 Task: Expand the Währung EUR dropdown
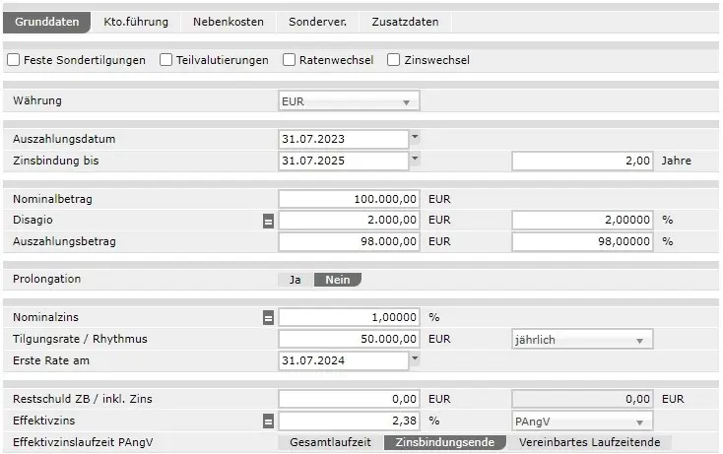click(x=350, y=101)
